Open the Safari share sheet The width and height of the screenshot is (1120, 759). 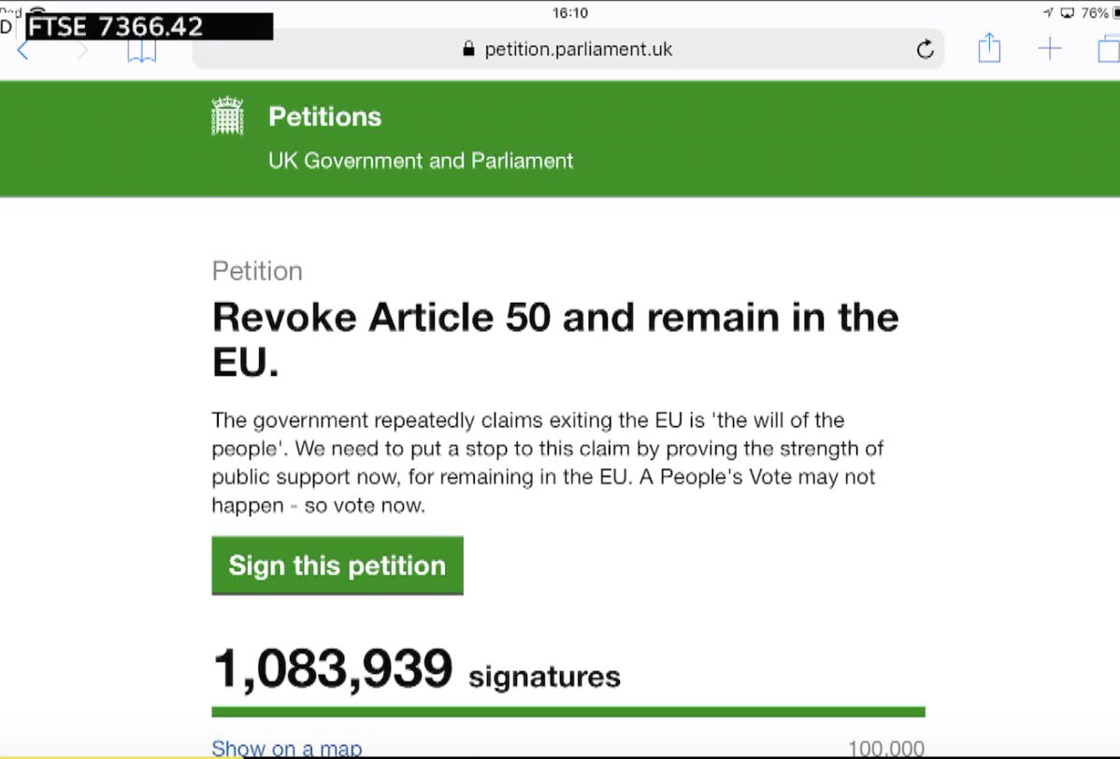click(x=989, y=49)
